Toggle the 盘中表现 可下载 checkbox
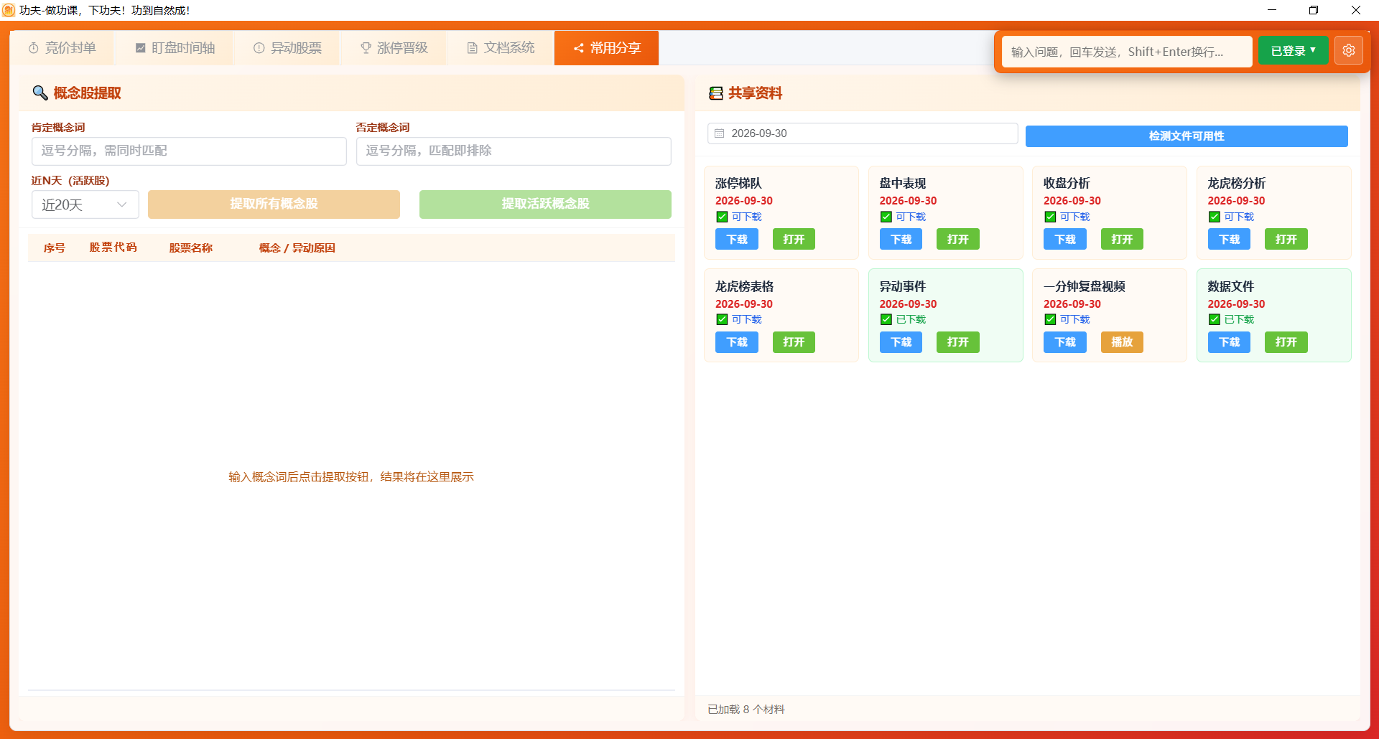Viewport: 1379px width, 739px height. [x=886, y=217]
